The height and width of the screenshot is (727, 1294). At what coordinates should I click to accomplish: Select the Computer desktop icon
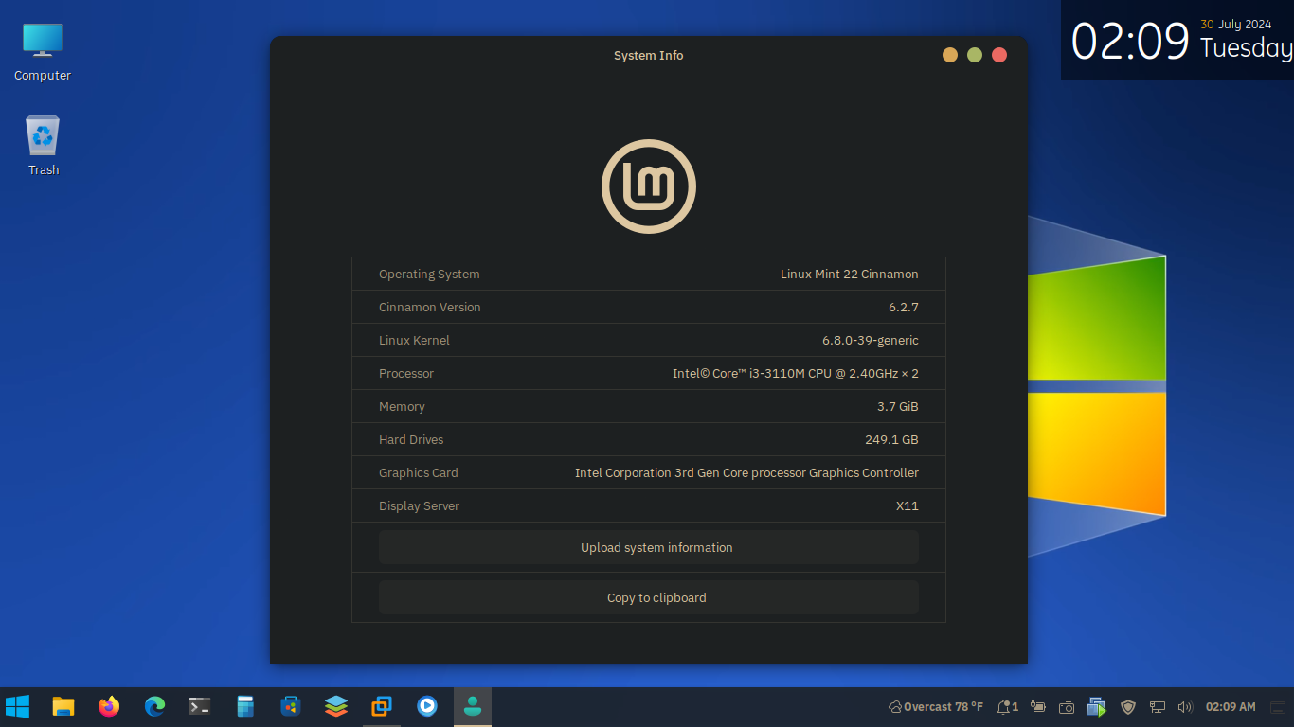(x=43, y=51)
